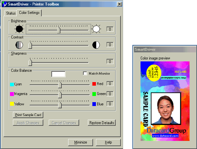Click the Cyan-Red slider thumb

(60, 85)
